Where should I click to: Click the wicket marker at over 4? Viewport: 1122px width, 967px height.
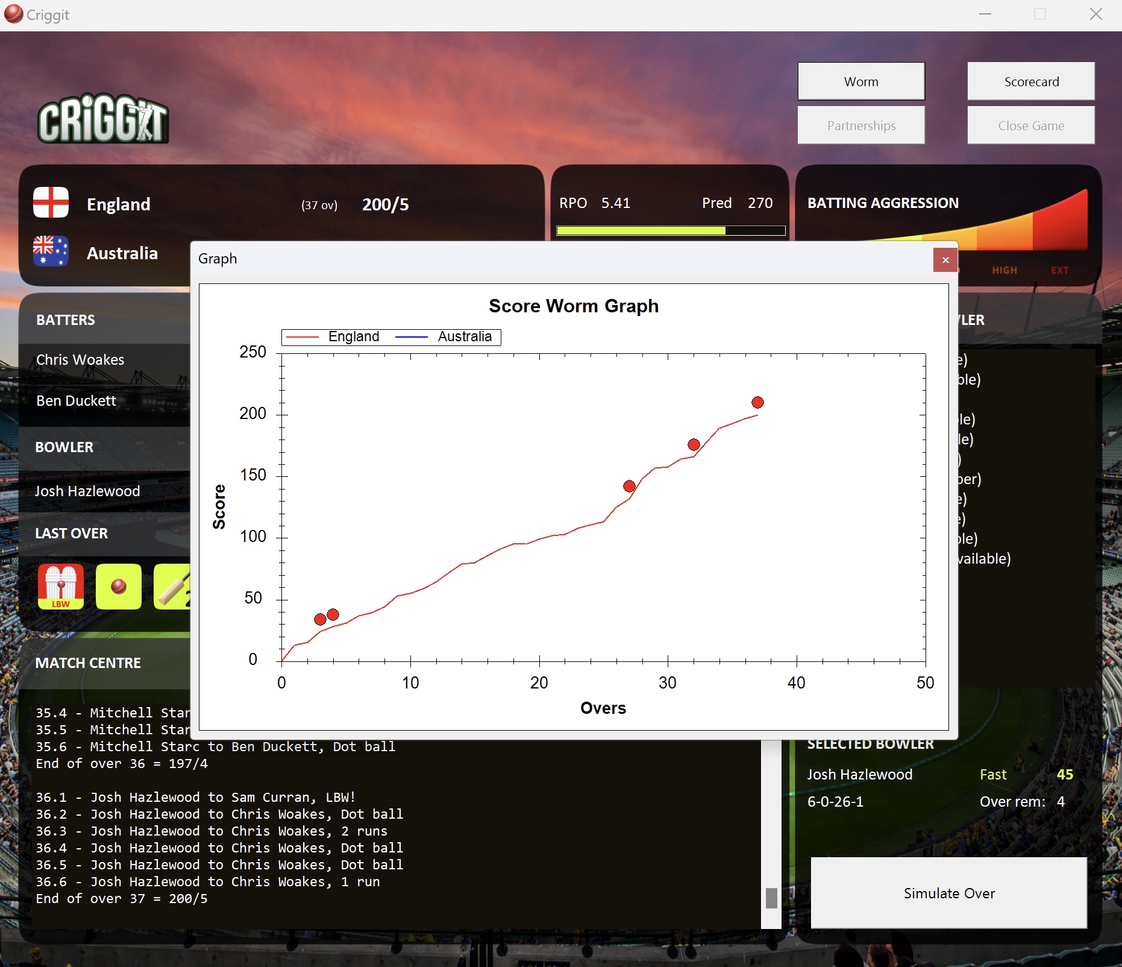[x=333, y=614]
